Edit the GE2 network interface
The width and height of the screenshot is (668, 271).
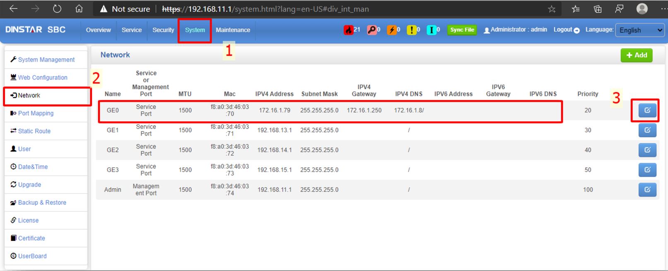click(x=647, y=150)
